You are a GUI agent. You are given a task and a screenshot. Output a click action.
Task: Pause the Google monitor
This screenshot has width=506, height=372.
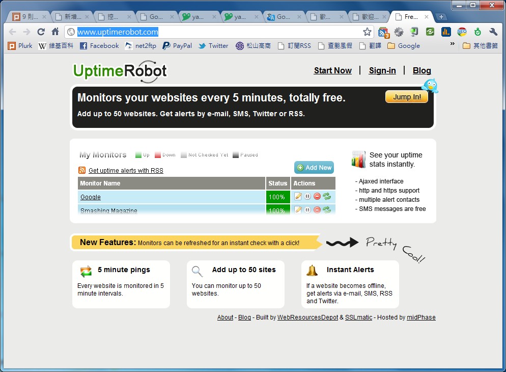[x=307, y=196]
